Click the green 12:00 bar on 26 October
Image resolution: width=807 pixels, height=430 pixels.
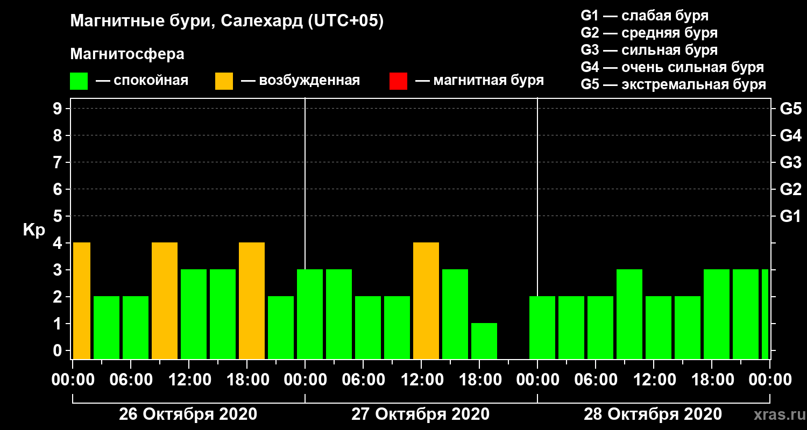point(194,314)
